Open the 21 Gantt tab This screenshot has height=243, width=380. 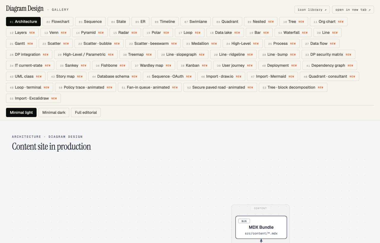21,44
